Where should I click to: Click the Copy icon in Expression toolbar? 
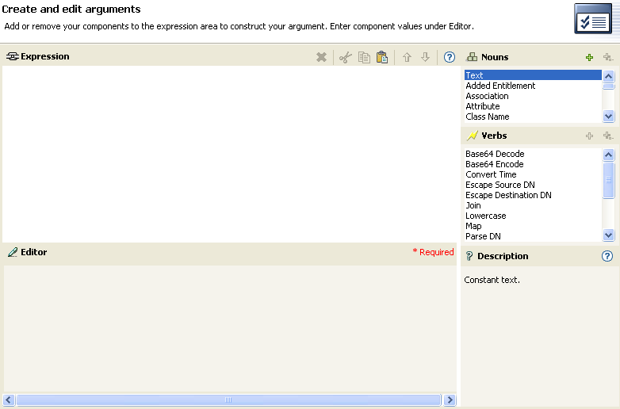tap(364, 57)
